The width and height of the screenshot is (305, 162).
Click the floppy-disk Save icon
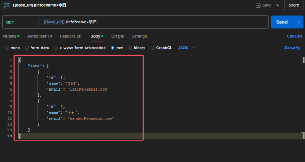point(258,5)
